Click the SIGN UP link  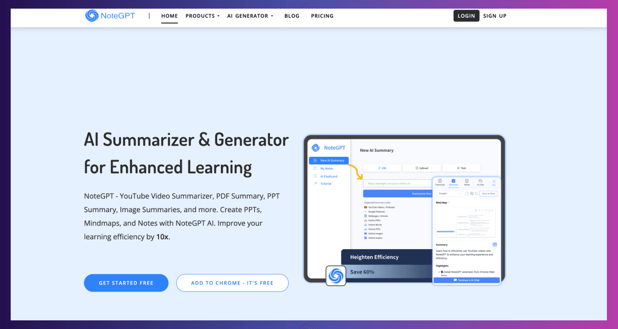(x=495, y=16)
